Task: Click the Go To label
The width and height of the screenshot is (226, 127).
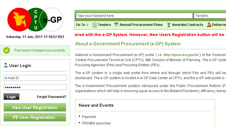Action: 80,25
